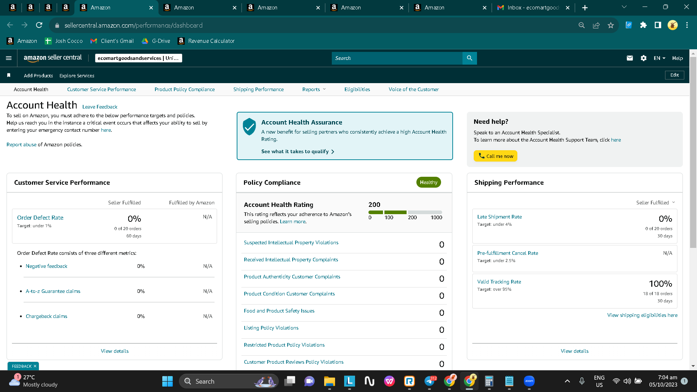
Task: Open the A-to-z Guarantee claims link
Action: click(x=53, y=291)
